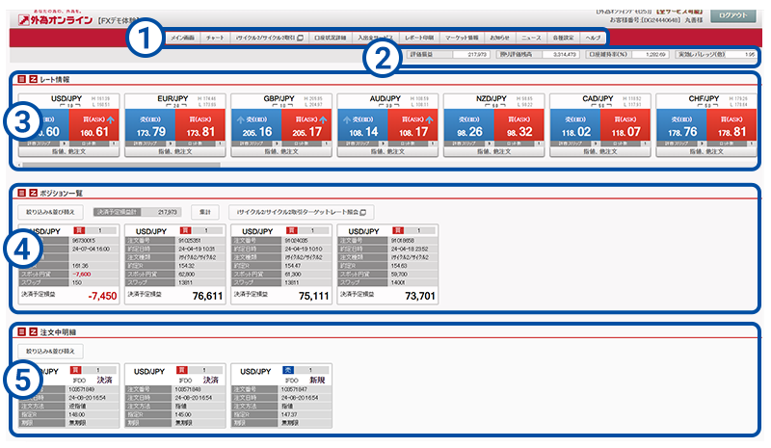
Task: Click the 買 badge on the 76,611 position card
Action: pos(185,230)
